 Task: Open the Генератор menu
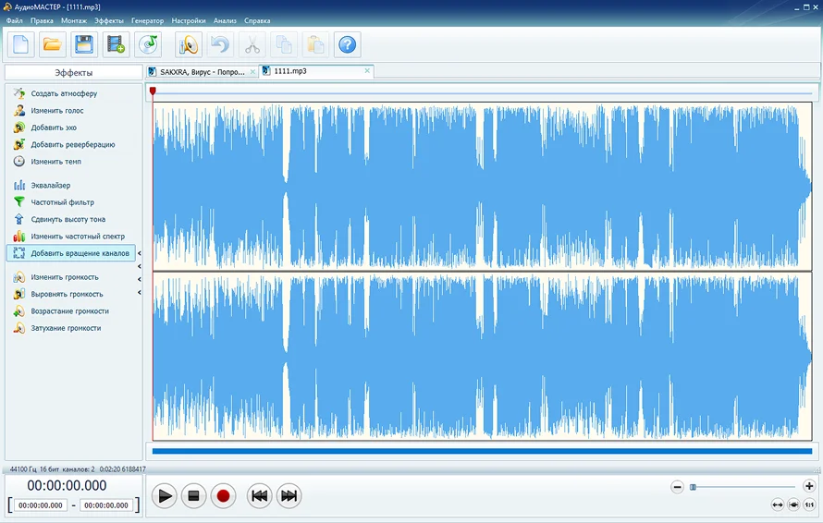click(148, 20)
